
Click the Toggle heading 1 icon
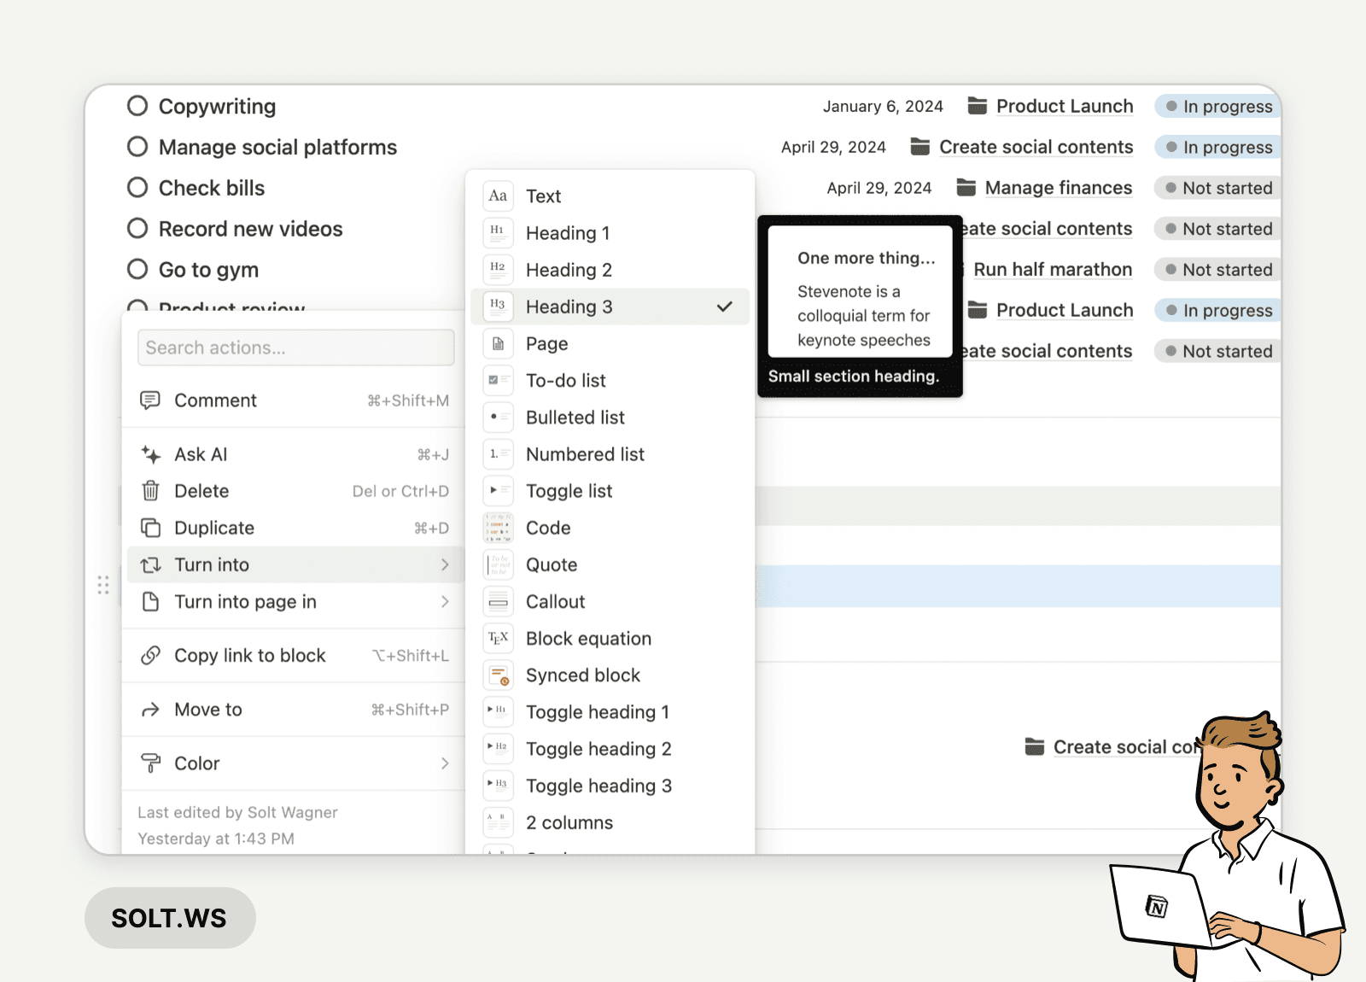pyautogui.click(x=498, y=711)
